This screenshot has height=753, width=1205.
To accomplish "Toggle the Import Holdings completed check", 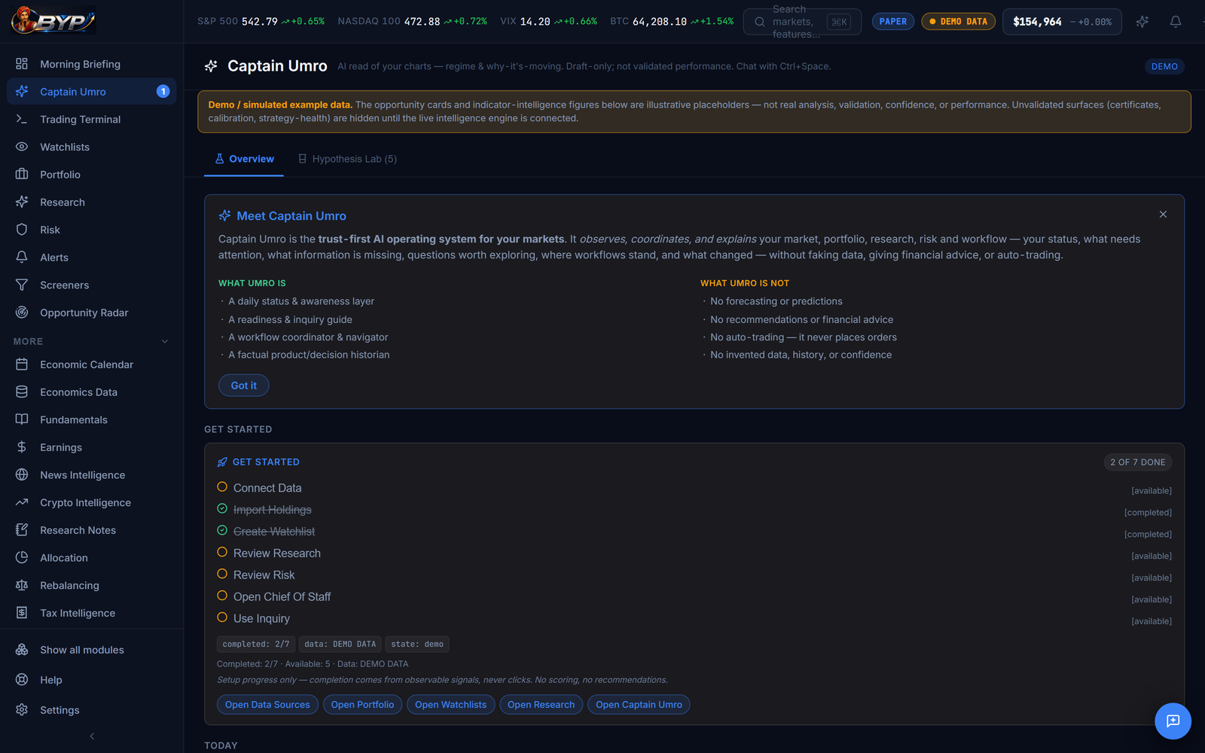I will pyautogui.click(x=222, y=509).
